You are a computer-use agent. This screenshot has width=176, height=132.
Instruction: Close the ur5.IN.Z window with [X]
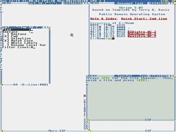coord(85,3)
